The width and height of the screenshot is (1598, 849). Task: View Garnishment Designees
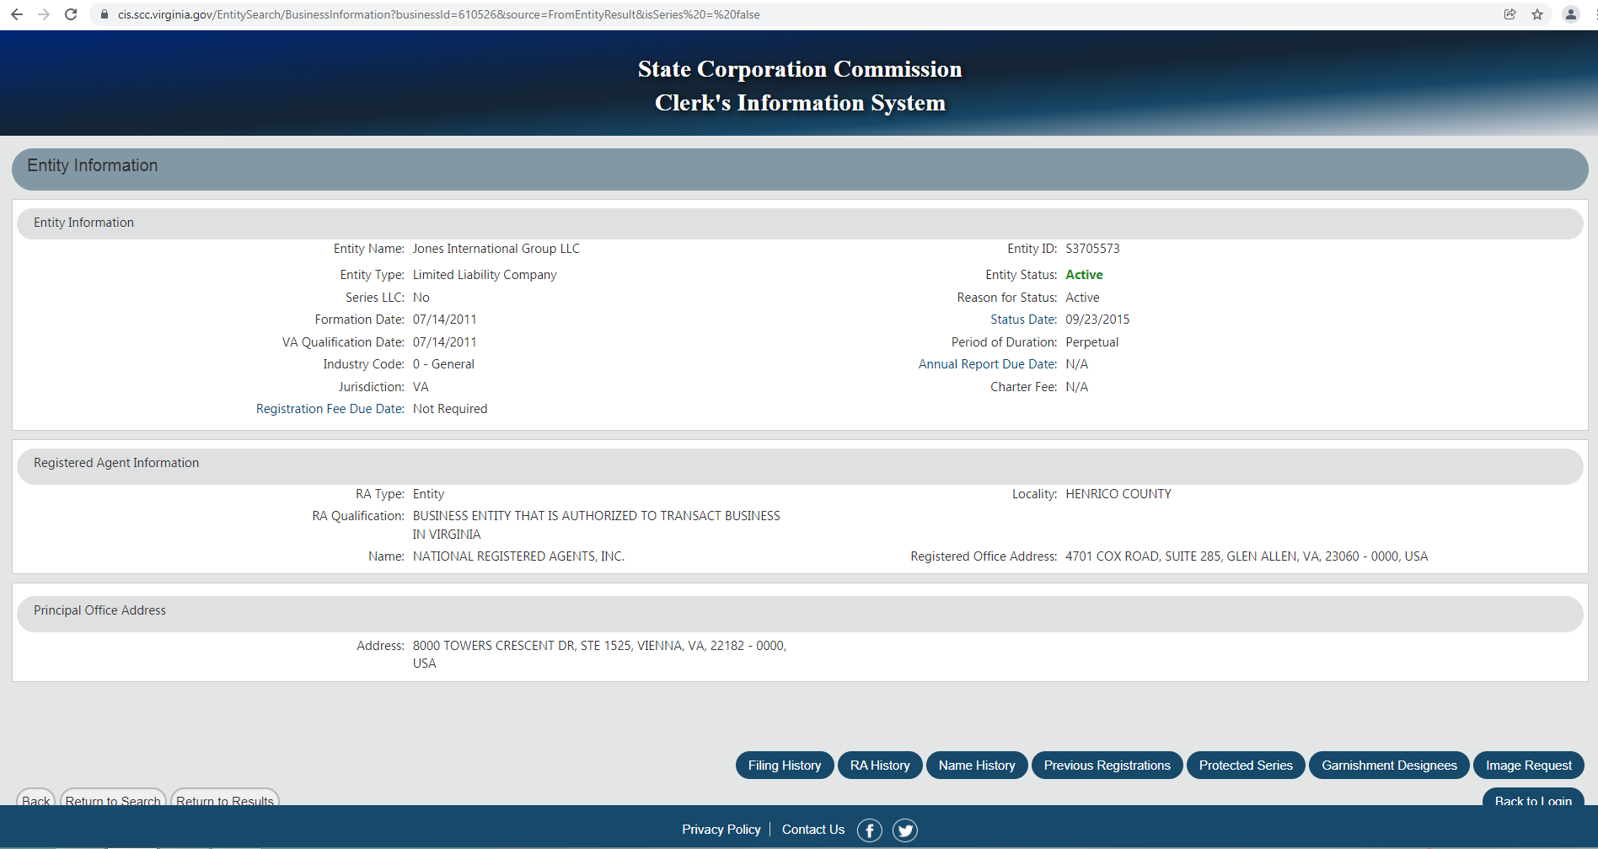(x=1388, y=766)
